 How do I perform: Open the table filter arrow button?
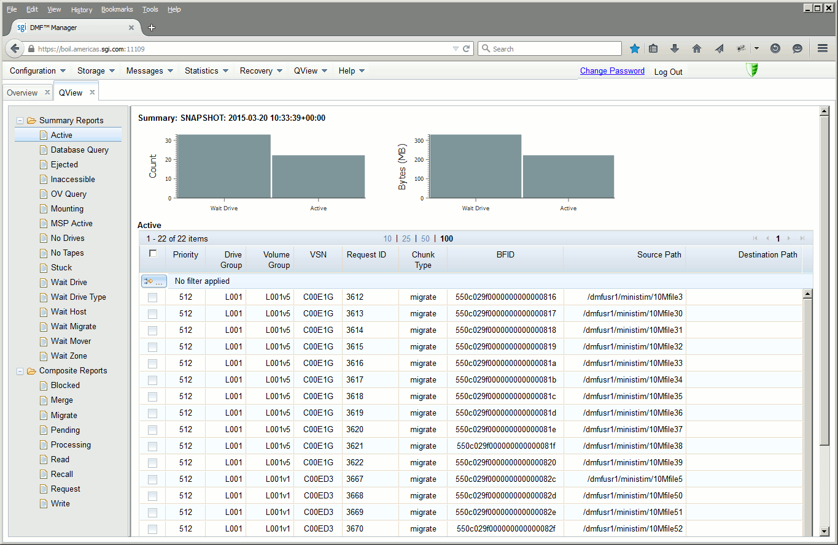pos(154,281)
